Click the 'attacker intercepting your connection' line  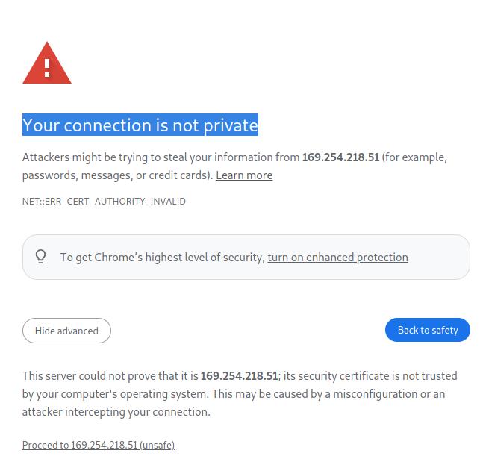pyautogui.click(x=116, y=412)
